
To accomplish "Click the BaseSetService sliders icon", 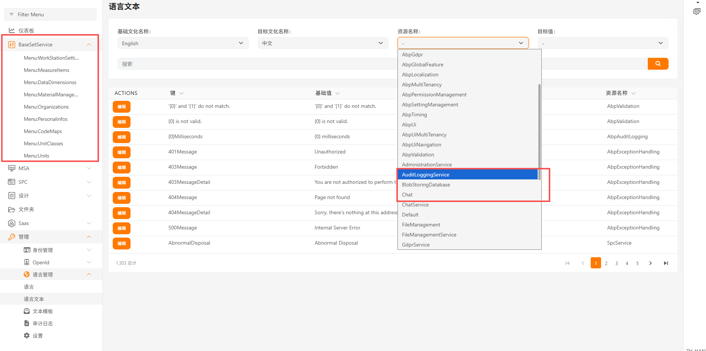I will tap(12, 44).
